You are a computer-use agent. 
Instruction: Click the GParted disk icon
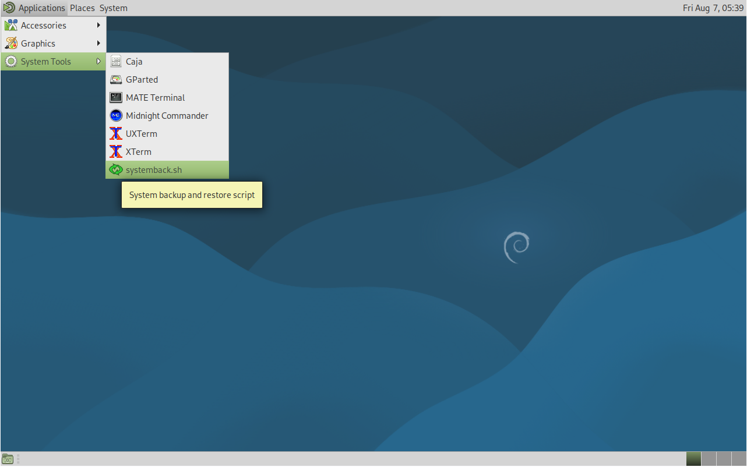click(x=116, y=80)
